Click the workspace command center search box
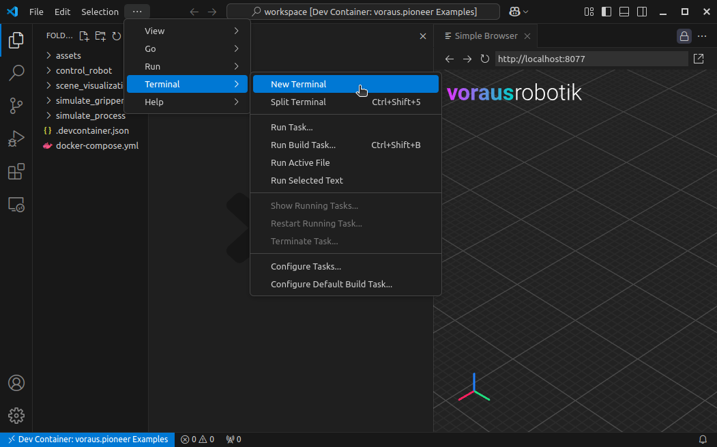717x447 pixels. pyautogui.click(x=363, y=12)
